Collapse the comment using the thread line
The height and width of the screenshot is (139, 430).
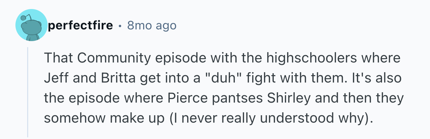(28, 92)
